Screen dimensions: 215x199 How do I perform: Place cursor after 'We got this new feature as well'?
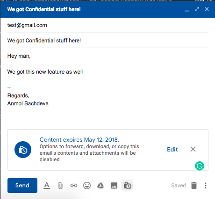coord(83,72)
